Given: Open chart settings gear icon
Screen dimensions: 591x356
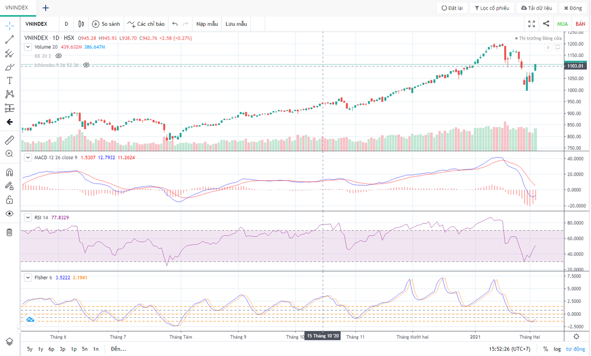Looking at the screenshot, I should click(576, 337).
